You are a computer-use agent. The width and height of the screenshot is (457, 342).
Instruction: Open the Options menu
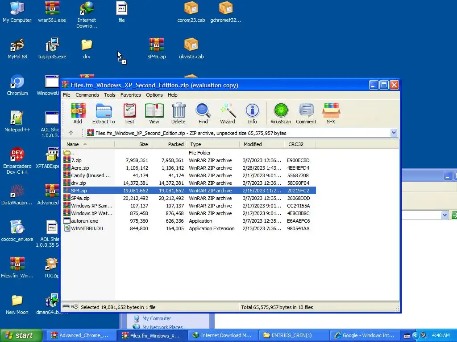click(154, 95)
